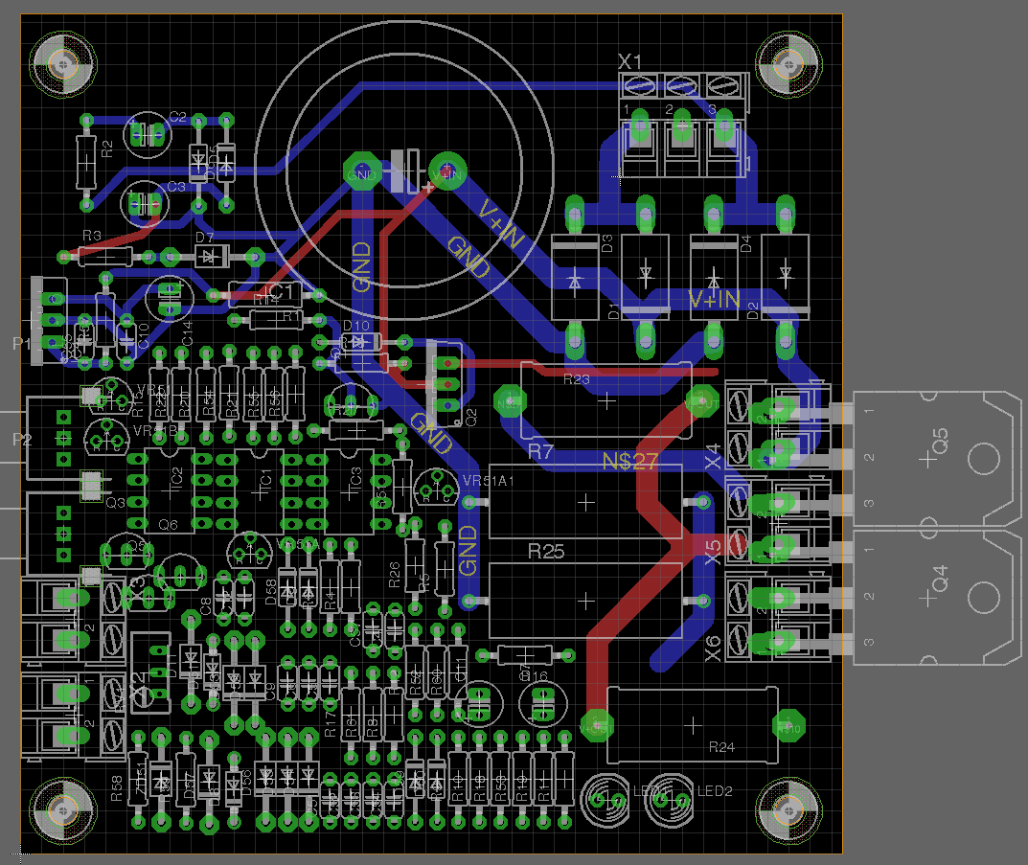Screen dimensions: 1028x865
Task: Select the C14 capacitor label
Action: pos(188,333)
